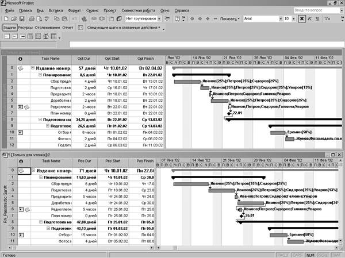
Task: Hide subtasks with the minus icon
Action: [x=215, y=19]
